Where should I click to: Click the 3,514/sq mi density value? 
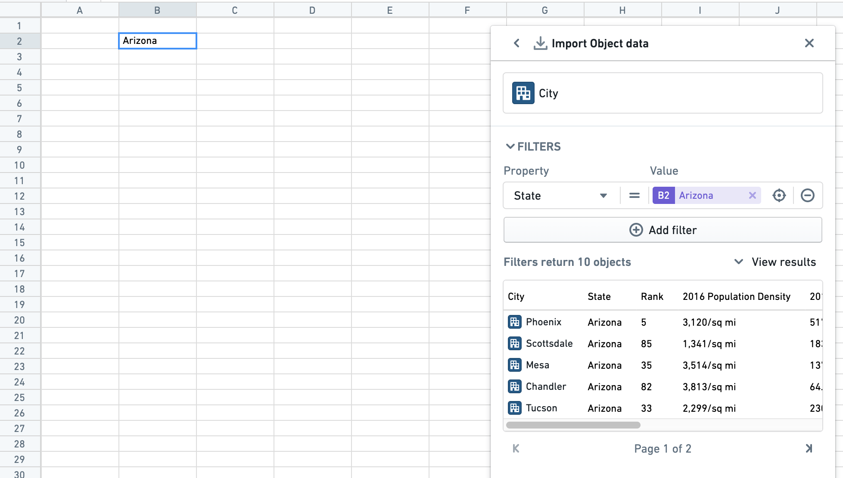709,365
